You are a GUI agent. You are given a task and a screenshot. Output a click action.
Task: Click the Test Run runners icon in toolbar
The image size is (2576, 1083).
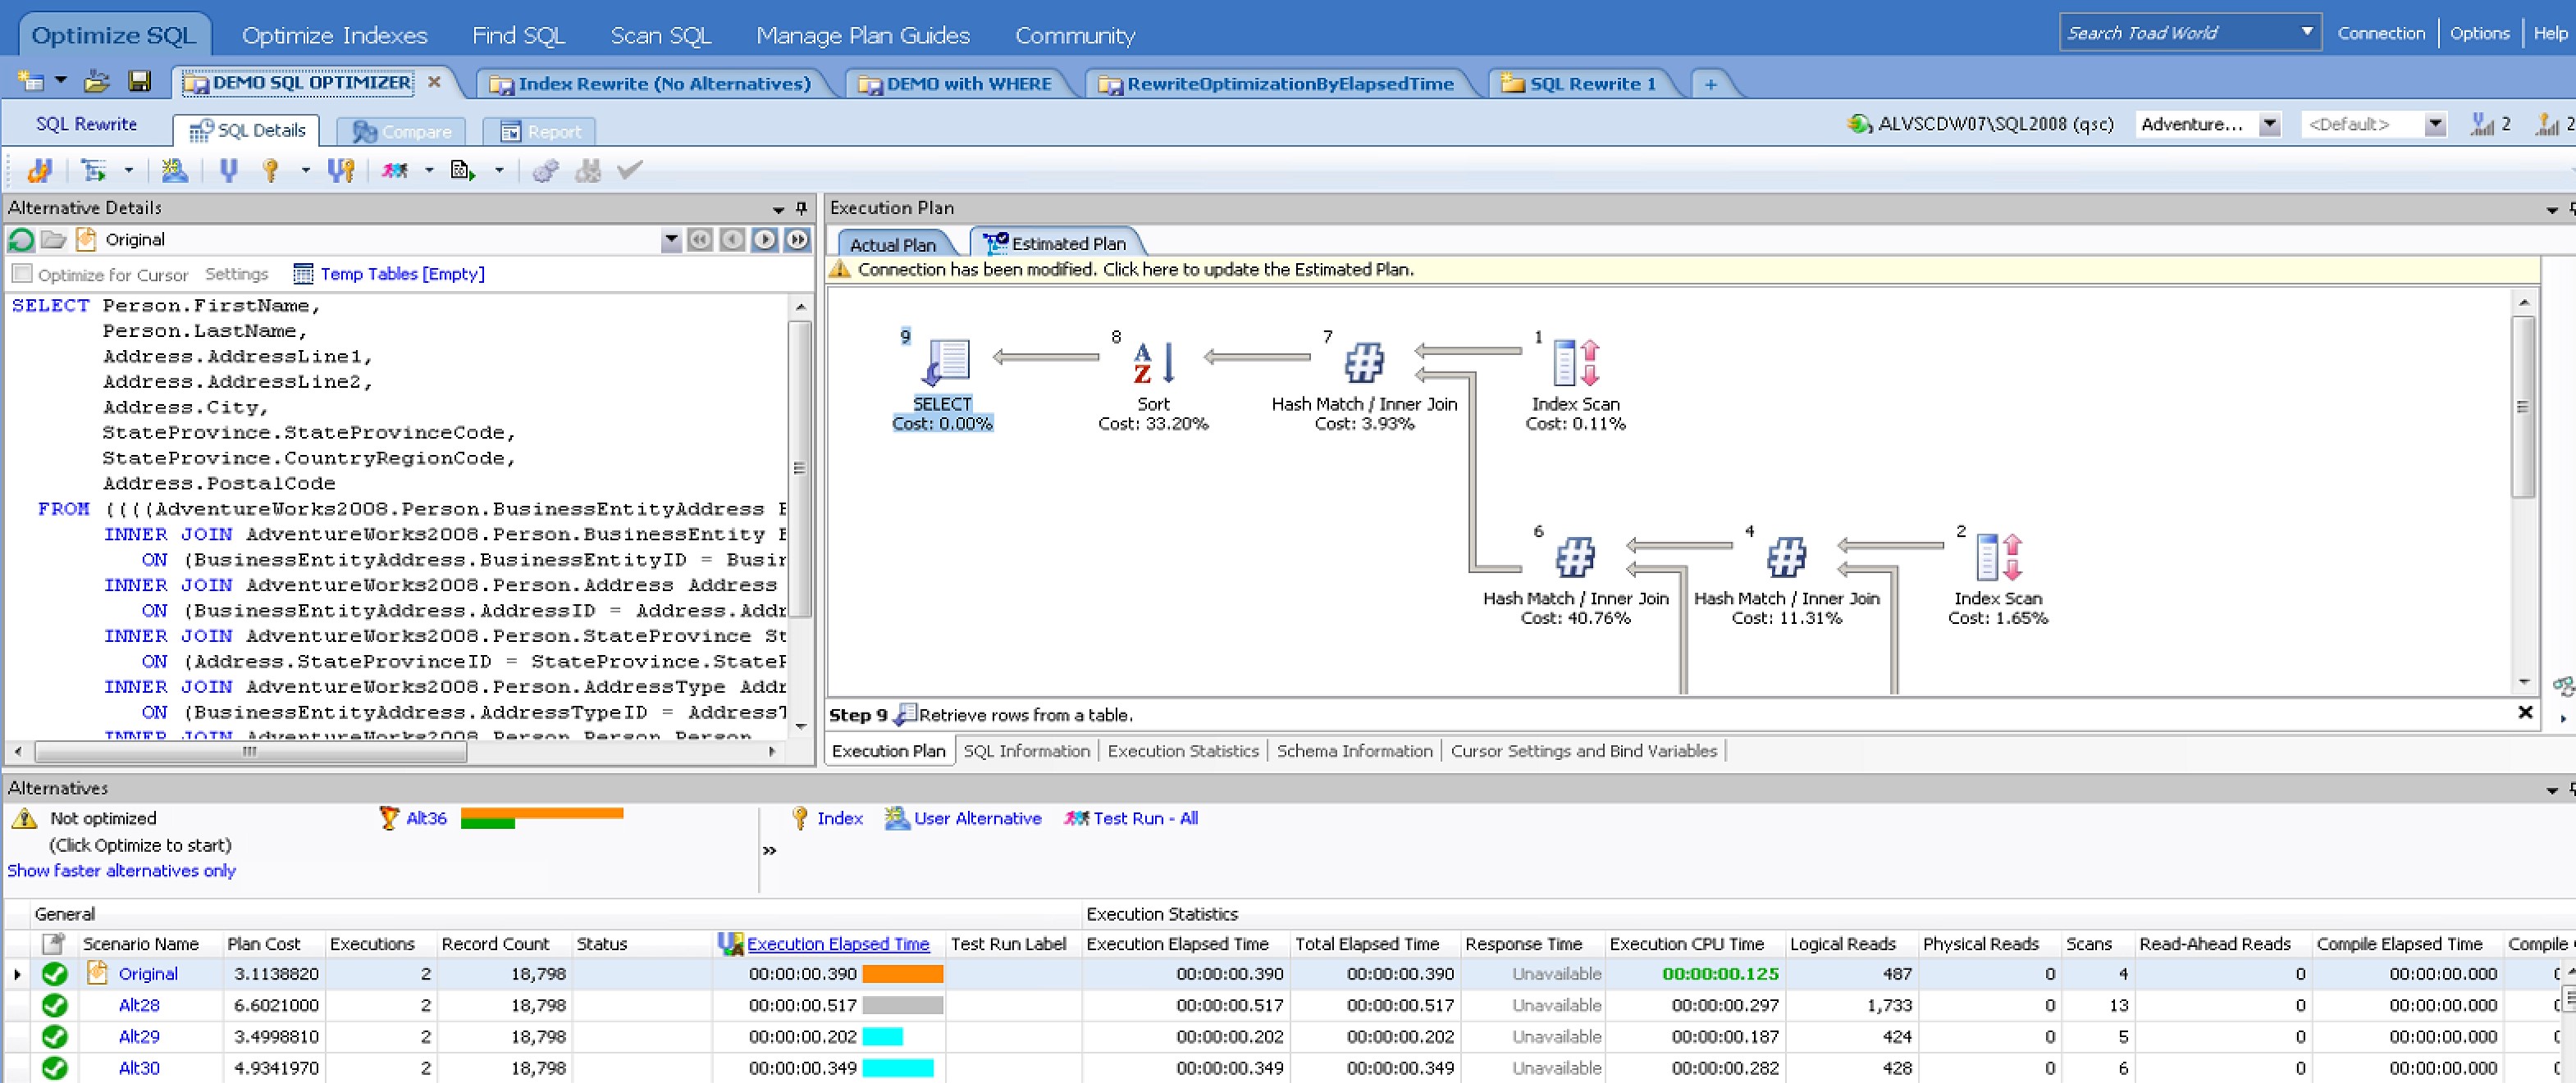[x=395, y=171]
